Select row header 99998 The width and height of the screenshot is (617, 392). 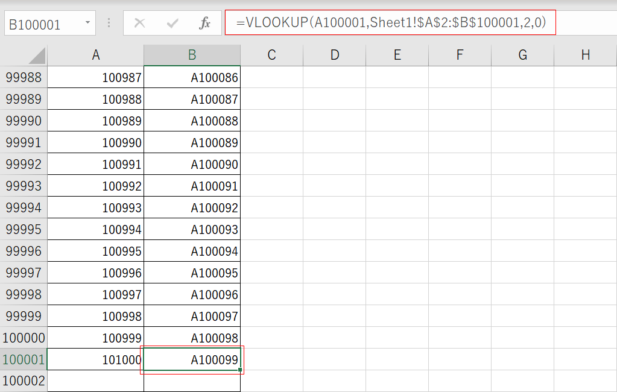point(24,294)
